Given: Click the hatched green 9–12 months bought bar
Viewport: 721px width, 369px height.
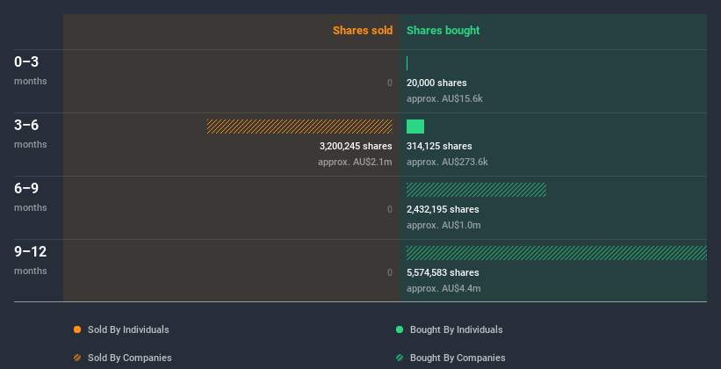Looking at the screenshot, I should pos(557,253).
